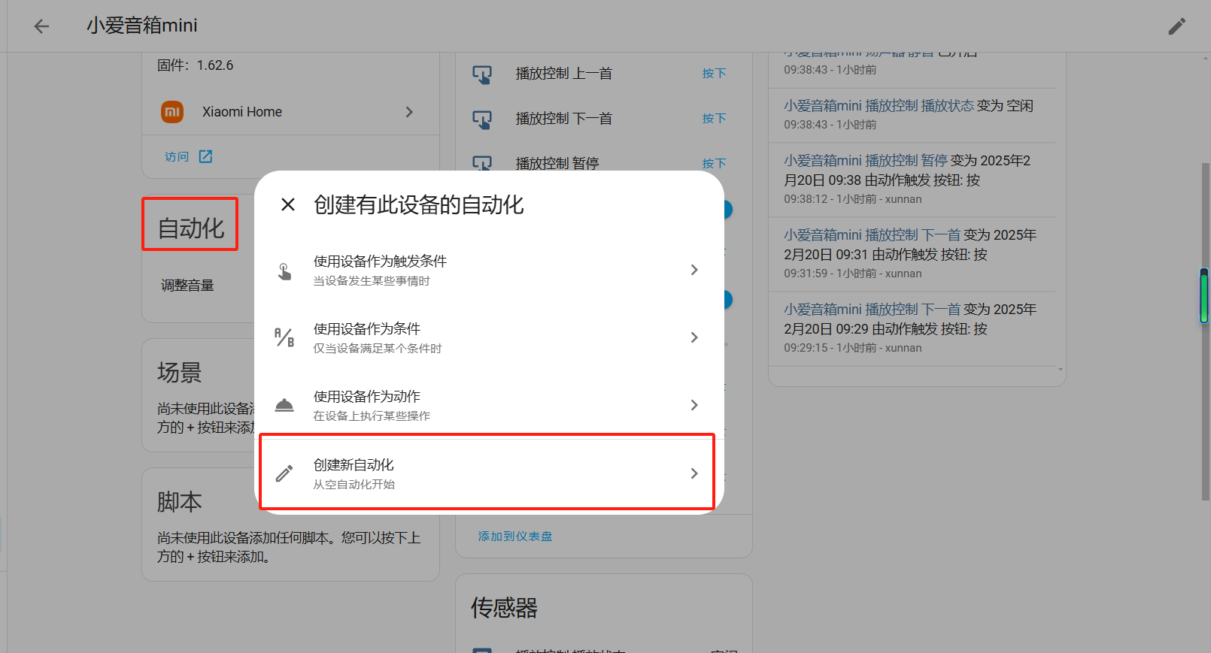Click the 固件: 1.62.6 text
This screenshot has width=1211, height=653.
click(x=196, y=65)
